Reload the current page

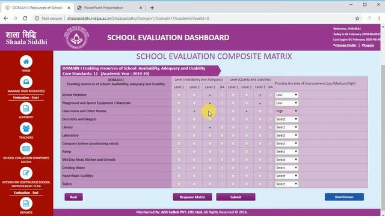click(x=25, y=19)
